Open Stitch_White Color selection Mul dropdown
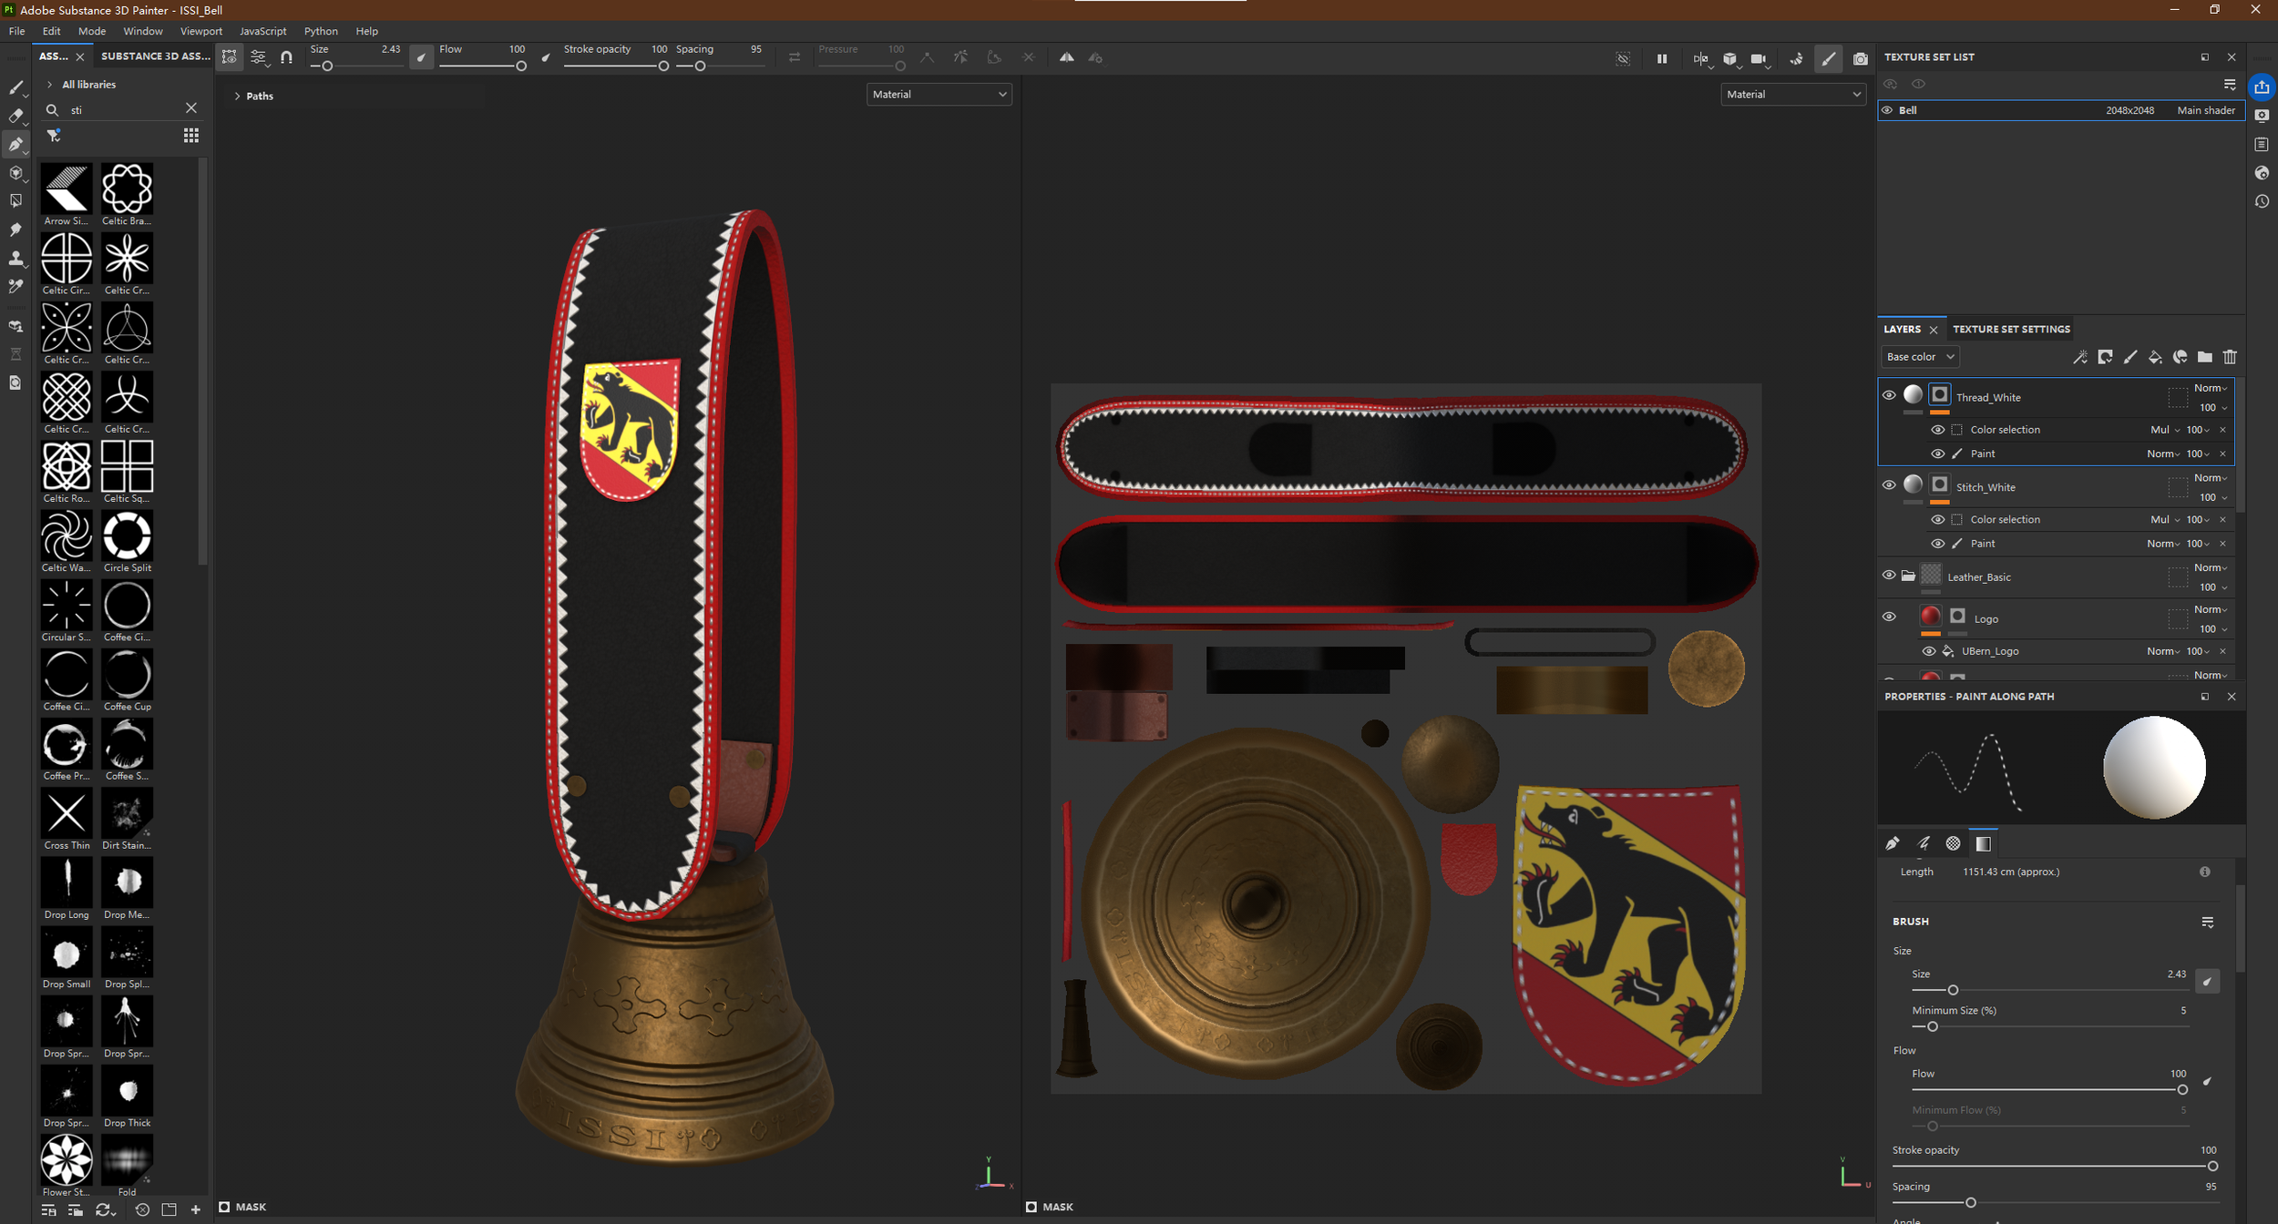This screenshot has height=1224, width=2278. coord(2166,520)
